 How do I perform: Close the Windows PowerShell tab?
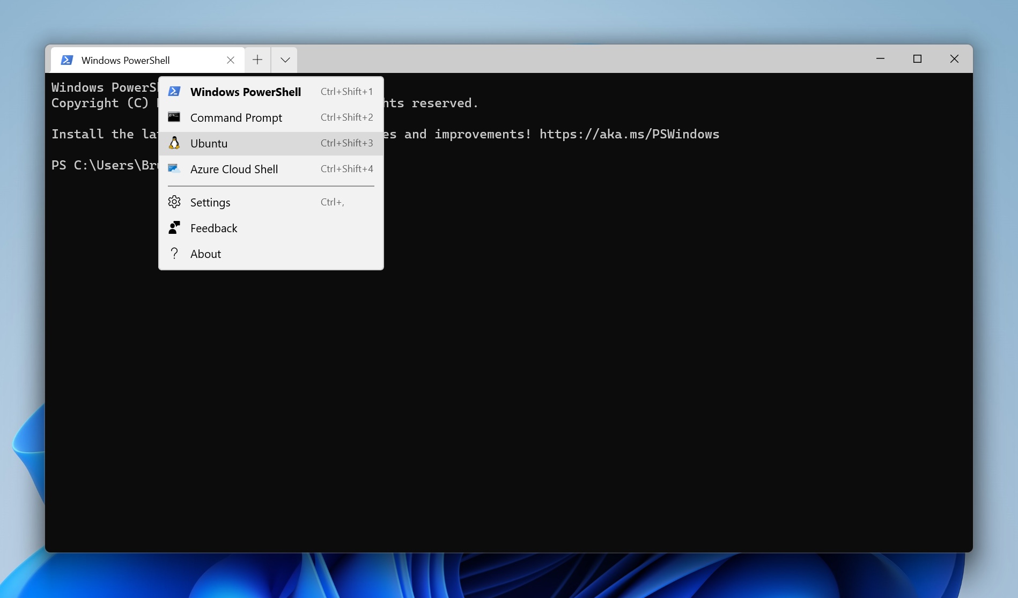point(231,60)
